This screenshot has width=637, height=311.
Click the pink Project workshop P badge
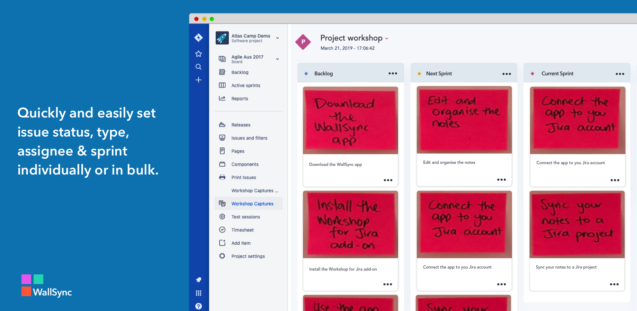(x=303, y=42)
